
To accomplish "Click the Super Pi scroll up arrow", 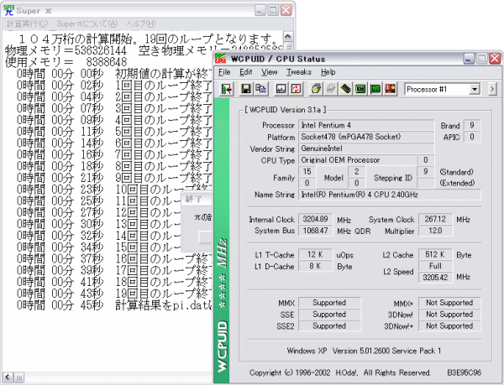I will pyautogui.click(x=287, y=36).
